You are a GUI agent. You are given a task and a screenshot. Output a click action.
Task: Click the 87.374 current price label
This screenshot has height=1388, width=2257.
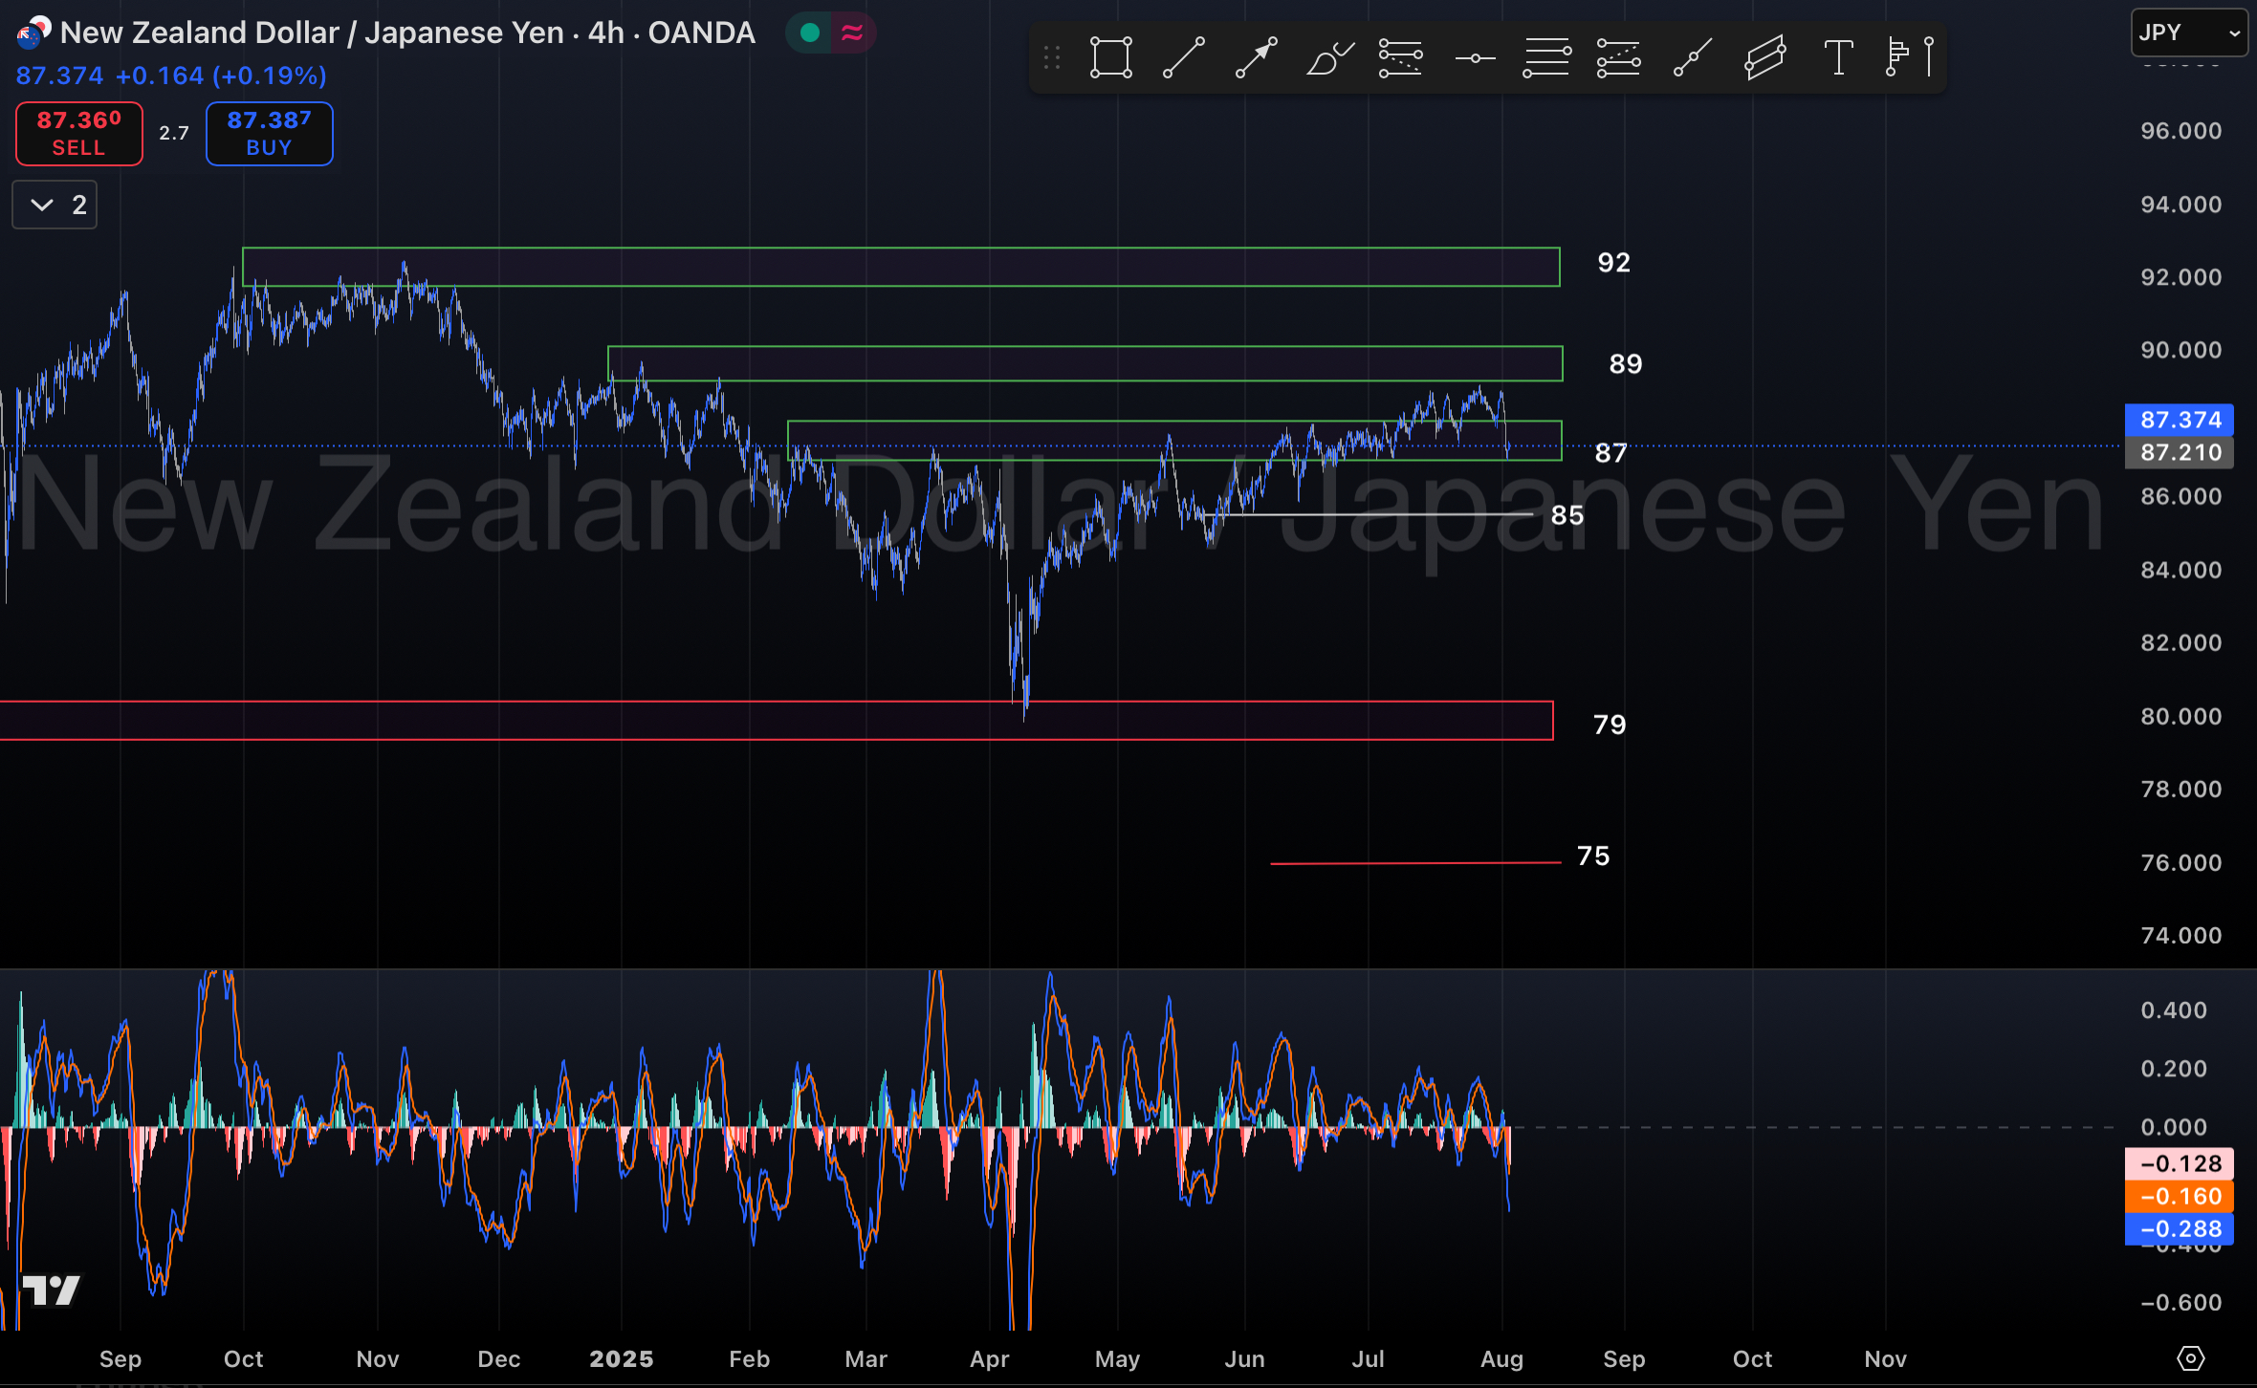pos(2180,419)
